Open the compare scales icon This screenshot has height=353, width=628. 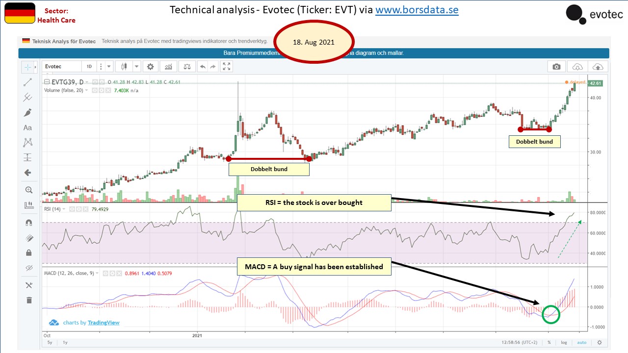coord(186,67)
